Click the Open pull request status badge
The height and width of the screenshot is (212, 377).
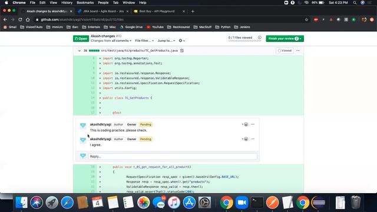point(81,38)
